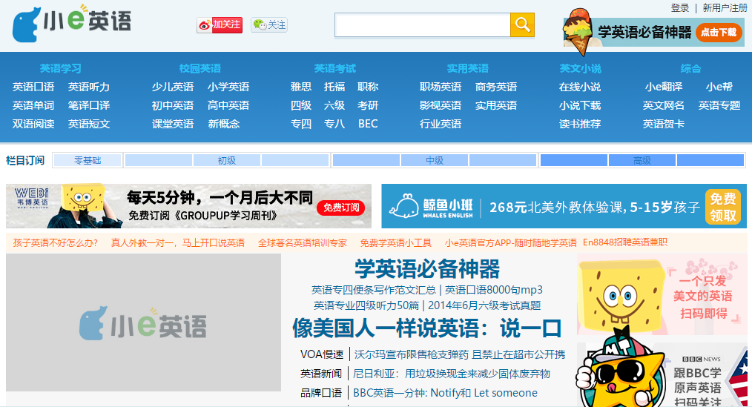This screenshot has height=407, width=752.
Task: Open 课堂英语 link
Action: 173,124
